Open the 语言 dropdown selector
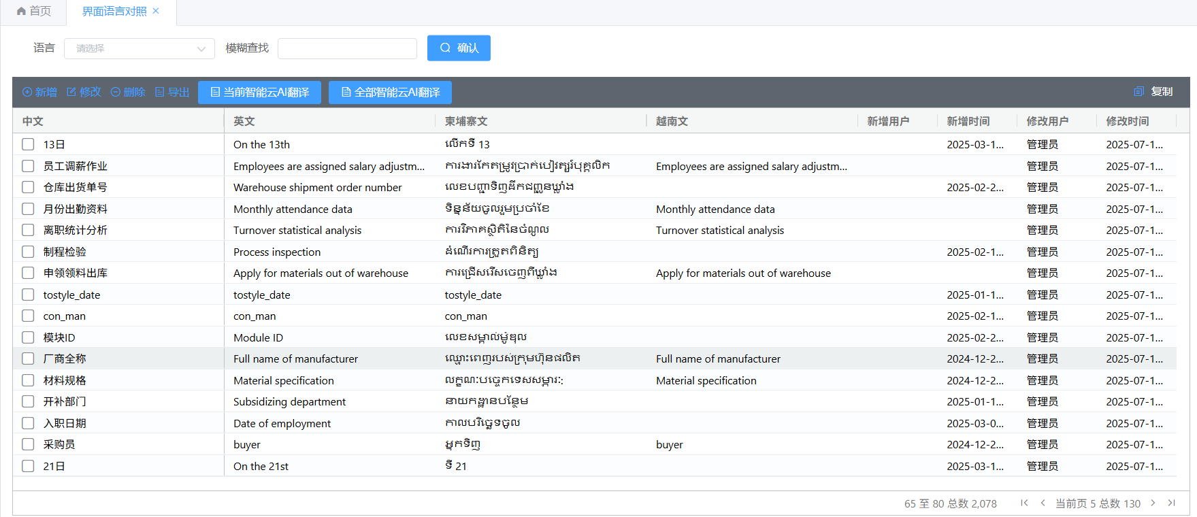Image resolution: width=1197 pixels, height=517 pixels. click(140, 48)
